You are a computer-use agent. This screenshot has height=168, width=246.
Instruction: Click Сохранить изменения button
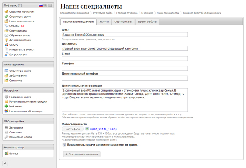click(82, 154)
